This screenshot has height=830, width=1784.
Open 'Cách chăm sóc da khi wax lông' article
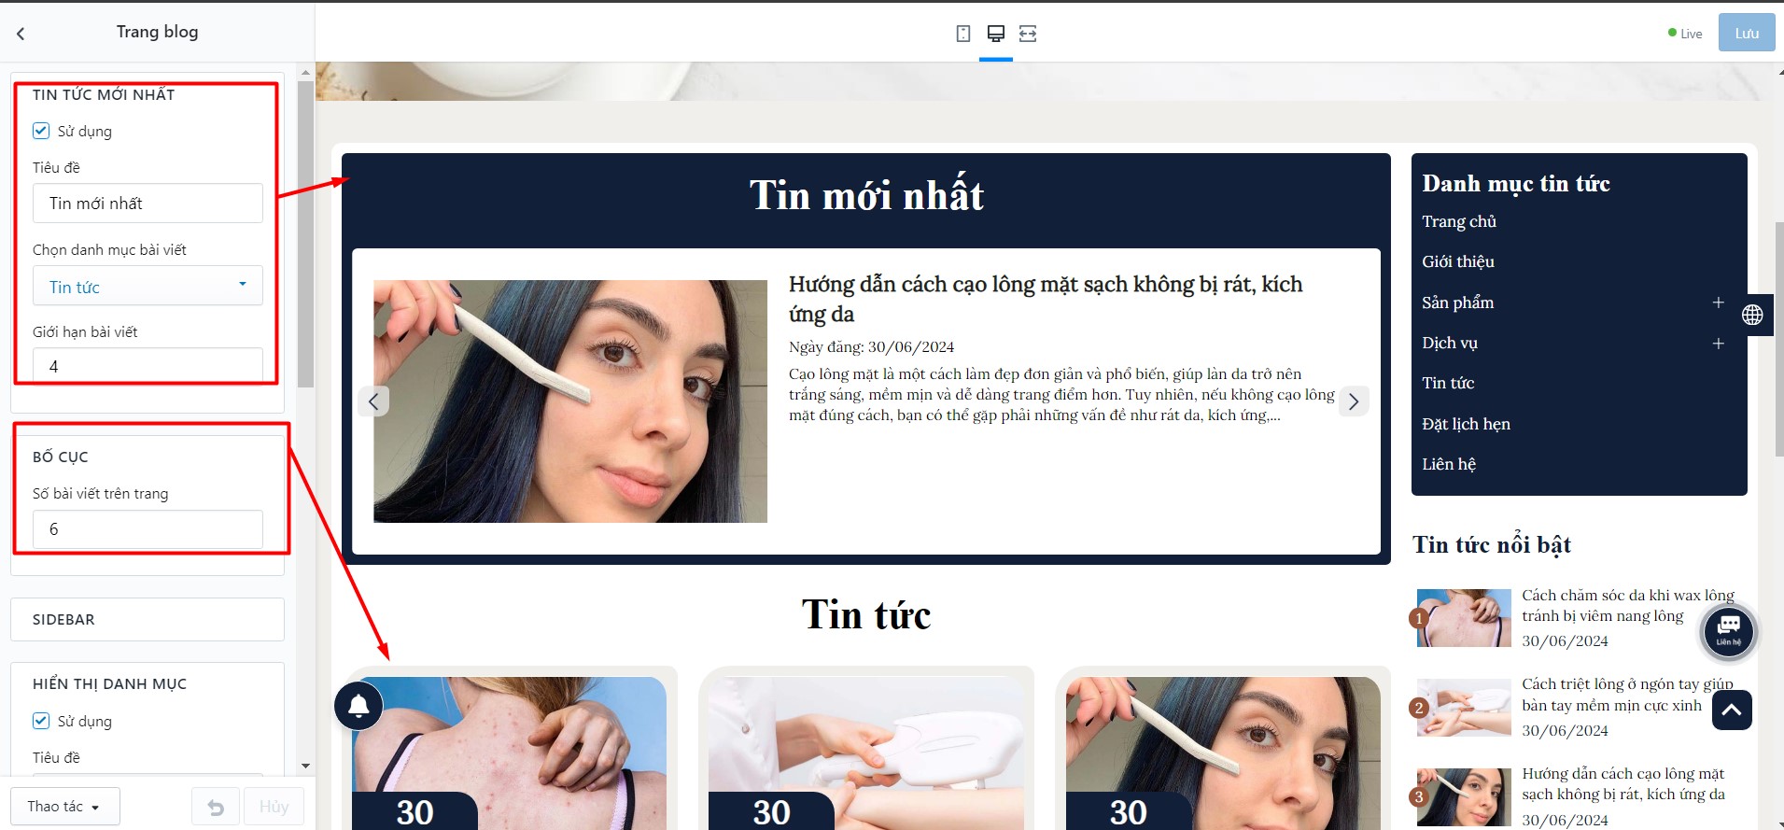tap(1628, 606)
